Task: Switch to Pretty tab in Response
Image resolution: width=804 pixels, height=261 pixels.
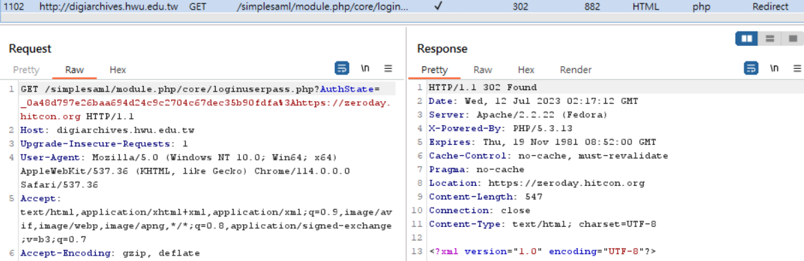Action: click(x=434, y=70)
